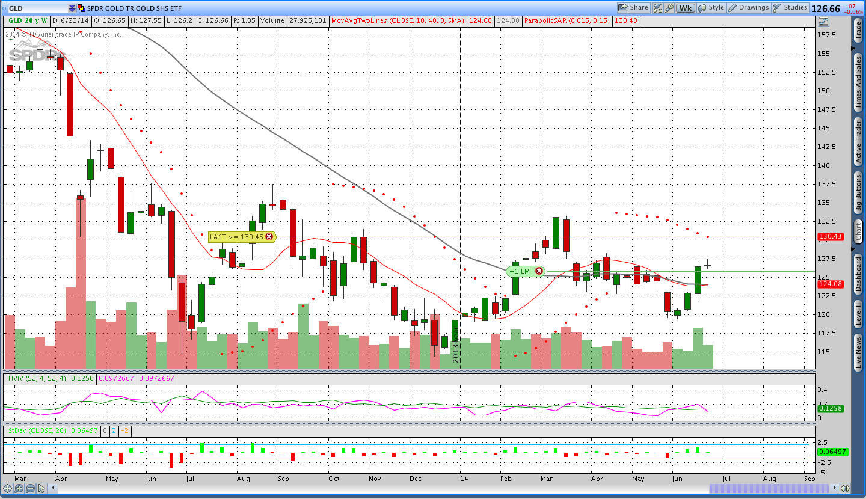Click the 126.66 last price in header
The width and height of the screenshot is (866, 499).
pos(826,8)
